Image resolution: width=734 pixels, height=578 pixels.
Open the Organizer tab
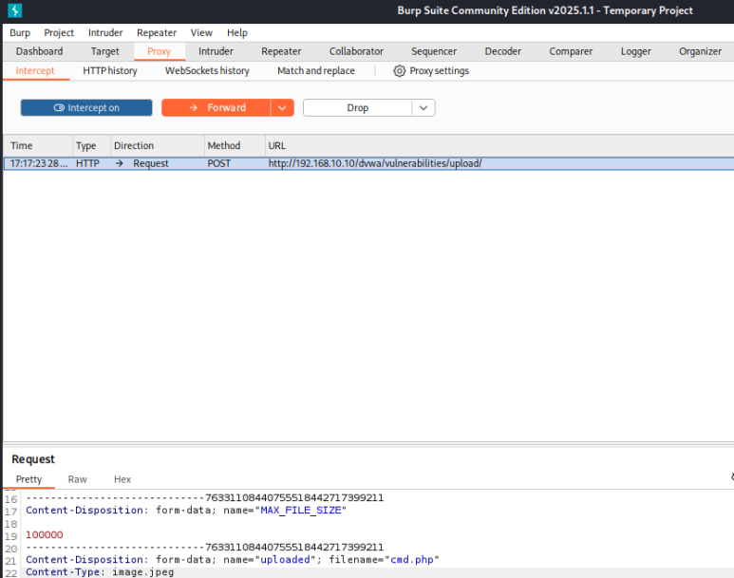click(700, 51)
